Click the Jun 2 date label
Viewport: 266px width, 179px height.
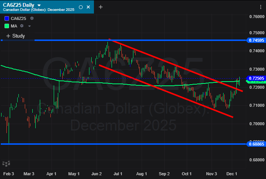97,174
